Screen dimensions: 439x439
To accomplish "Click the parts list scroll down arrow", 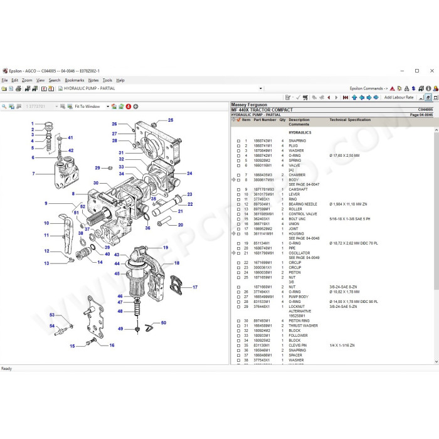I will (x=436, y=361).
